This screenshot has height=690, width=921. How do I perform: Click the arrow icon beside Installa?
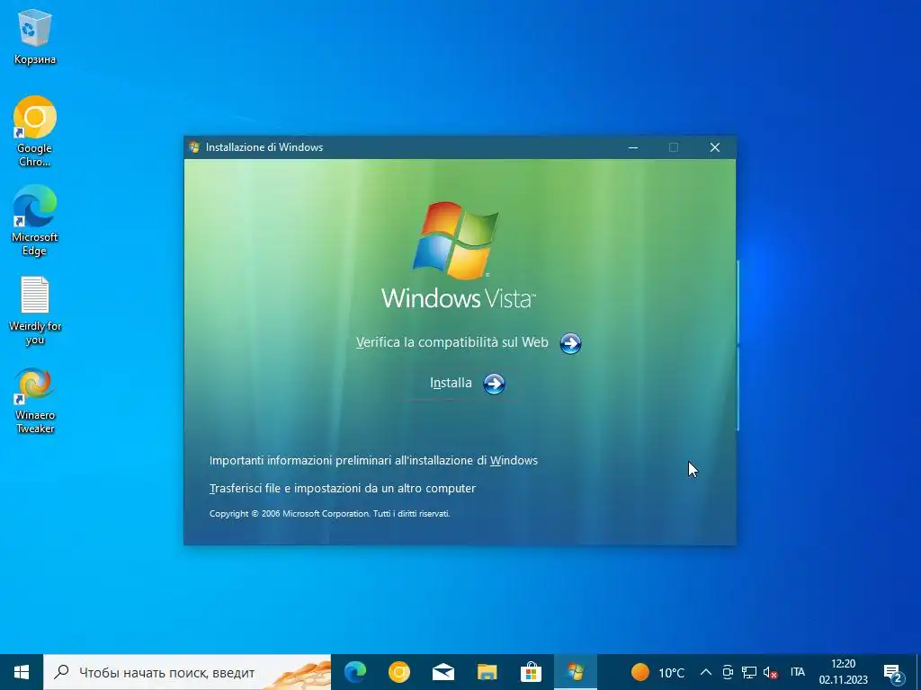[x=494, y=384]
